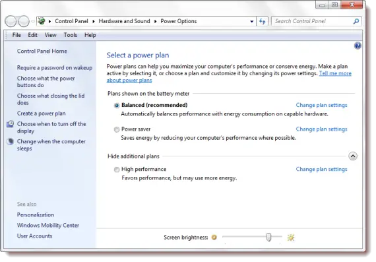Open Choose when to turn off display
The image size is (376, 262).
pos(51,127)
